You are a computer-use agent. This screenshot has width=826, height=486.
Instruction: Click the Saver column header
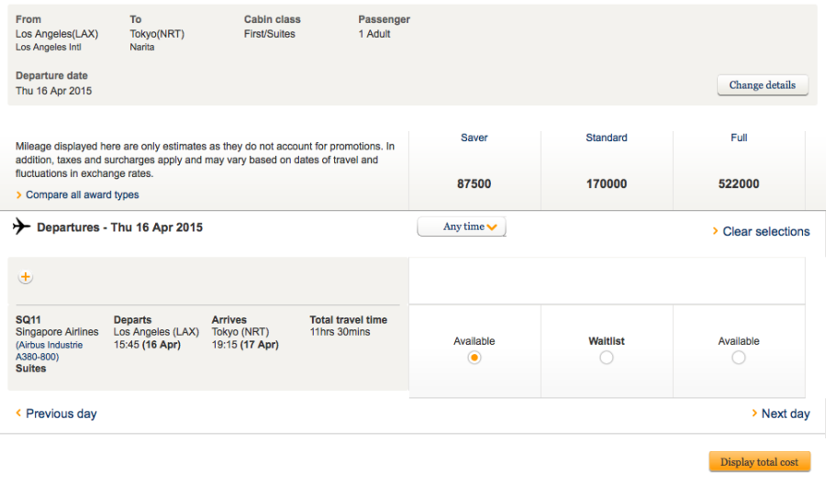[474, 138]
